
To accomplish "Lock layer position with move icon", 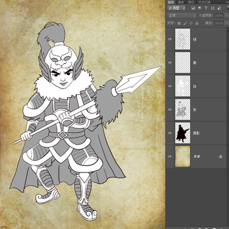I will click(191, 23).
